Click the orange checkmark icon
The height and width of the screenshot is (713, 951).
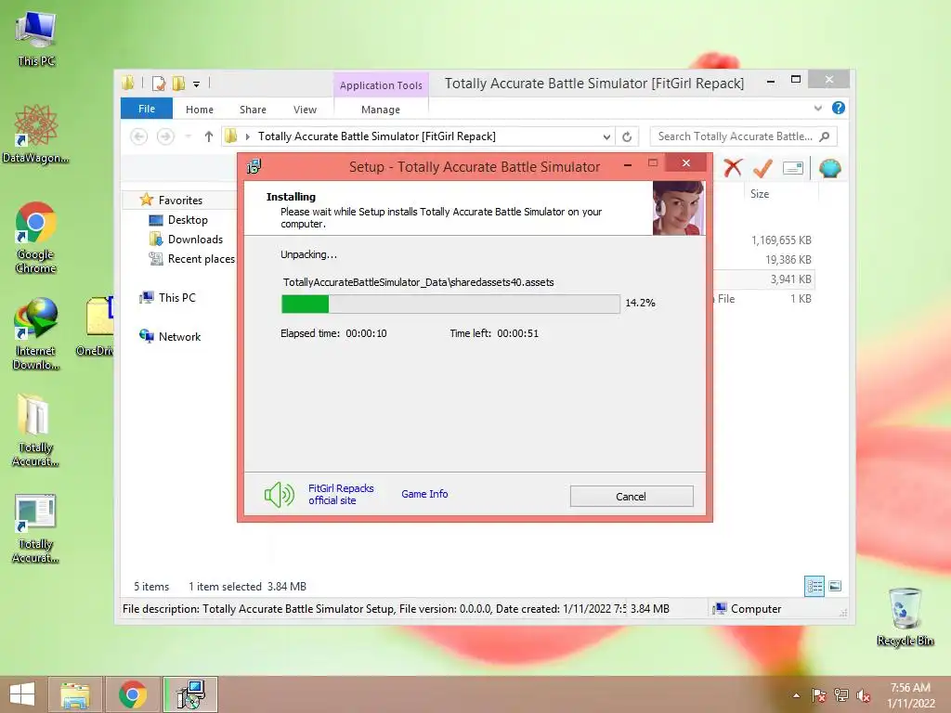(x=762, y=168)
